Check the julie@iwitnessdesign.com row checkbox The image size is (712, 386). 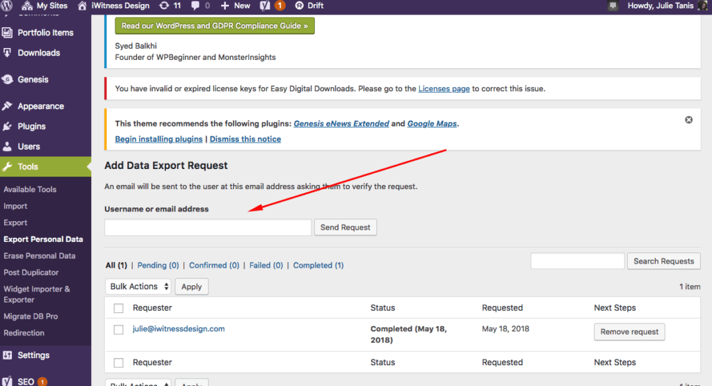[x=118, y=329]
